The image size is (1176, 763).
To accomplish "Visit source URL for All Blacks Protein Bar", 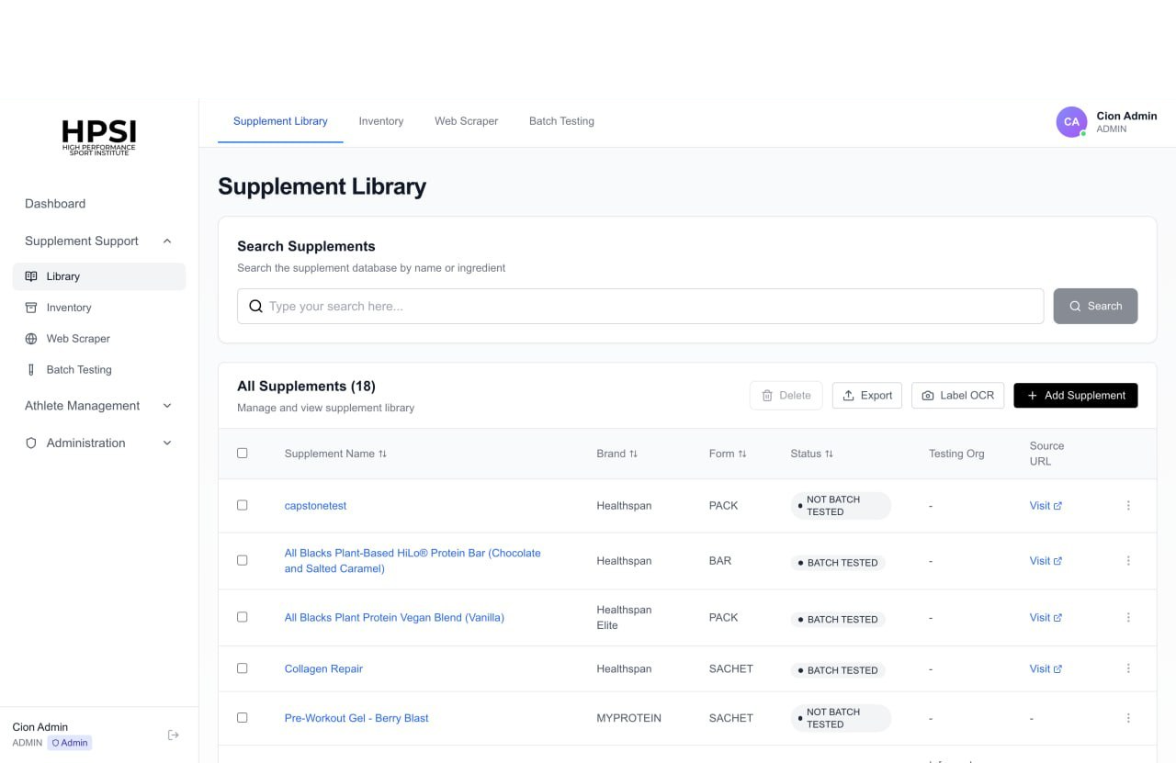I will point(1046,561).
